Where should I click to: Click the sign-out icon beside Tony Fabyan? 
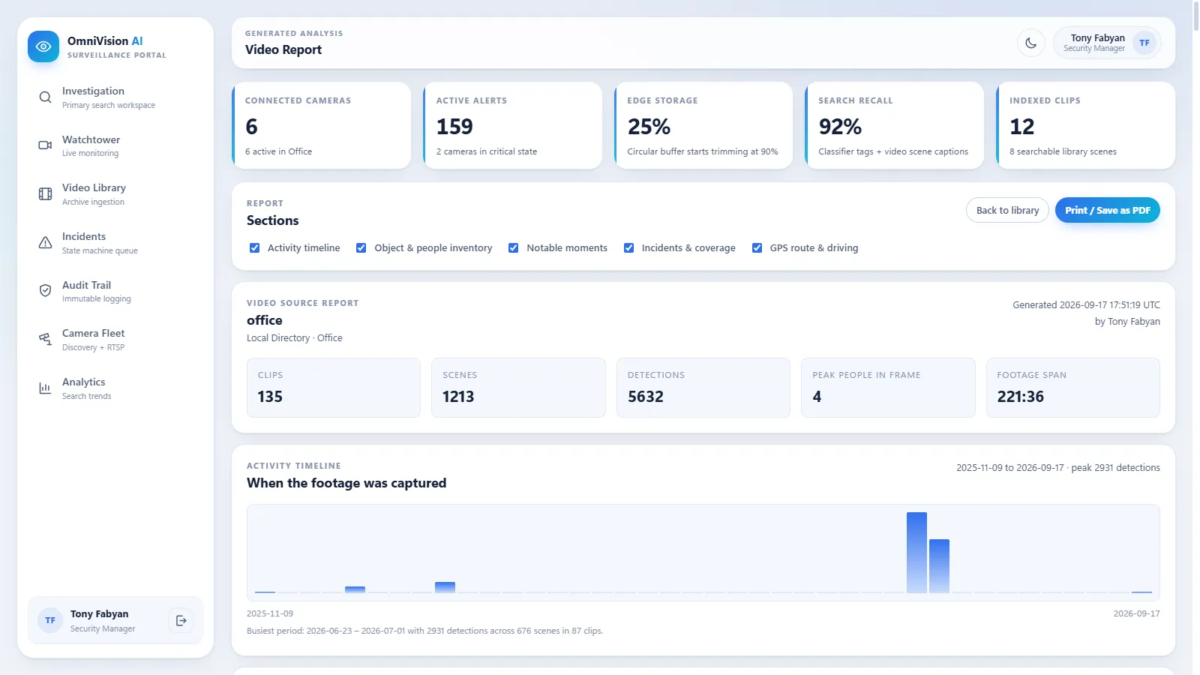click(x=181, y=620)
